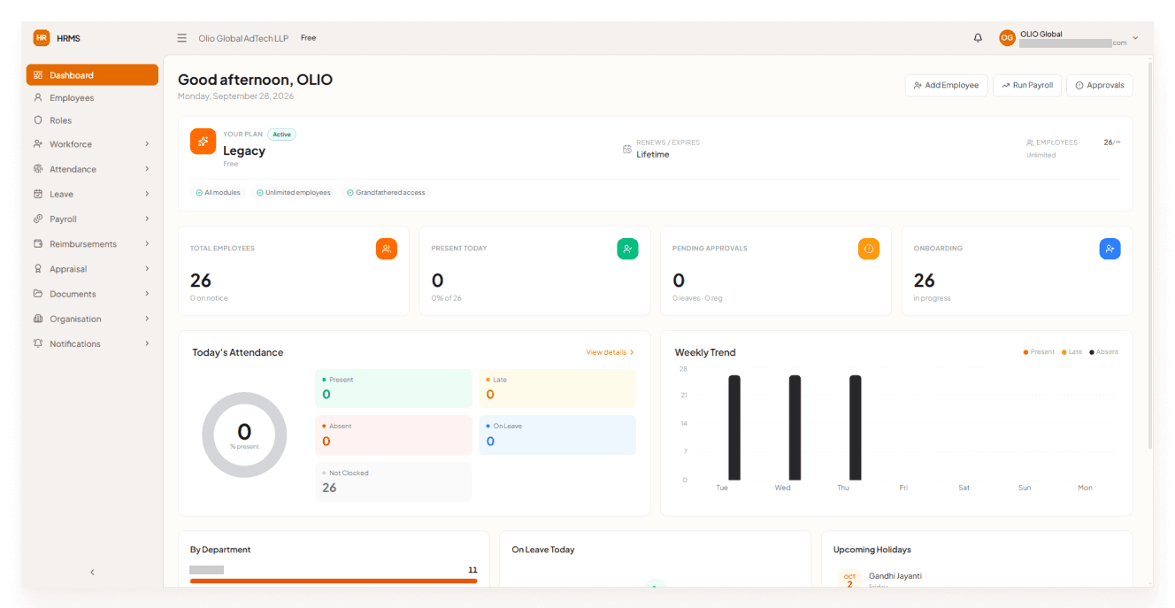1175x608 pixels.
Task: Click the Not Clocked attendance tile
Action: coord(394,481)
